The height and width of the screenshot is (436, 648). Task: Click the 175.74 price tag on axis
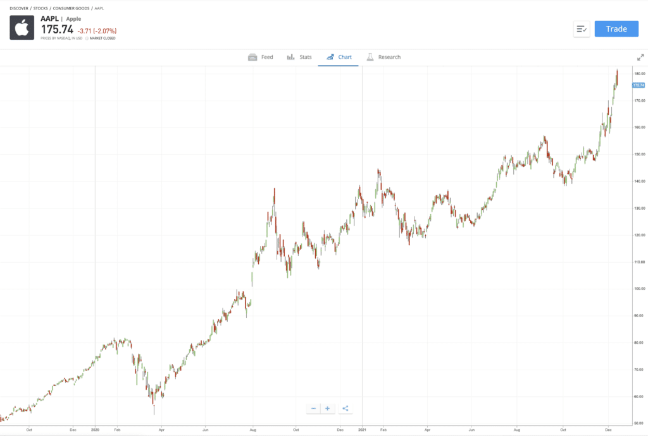(639, 85)
